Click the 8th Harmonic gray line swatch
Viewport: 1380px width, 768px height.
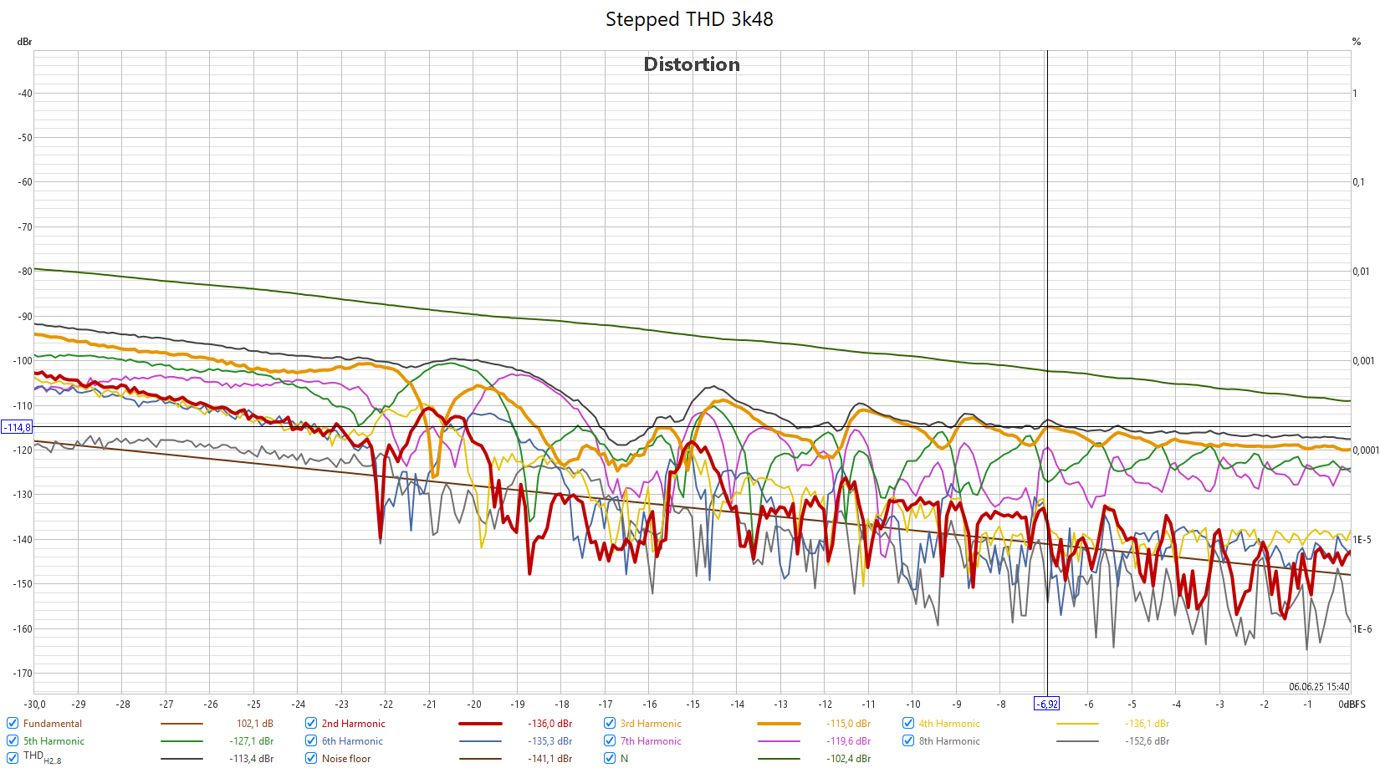pos(1077,741)
